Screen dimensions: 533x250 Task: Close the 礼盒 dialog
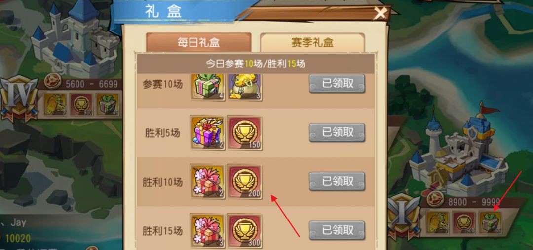[x=381, y=14]
